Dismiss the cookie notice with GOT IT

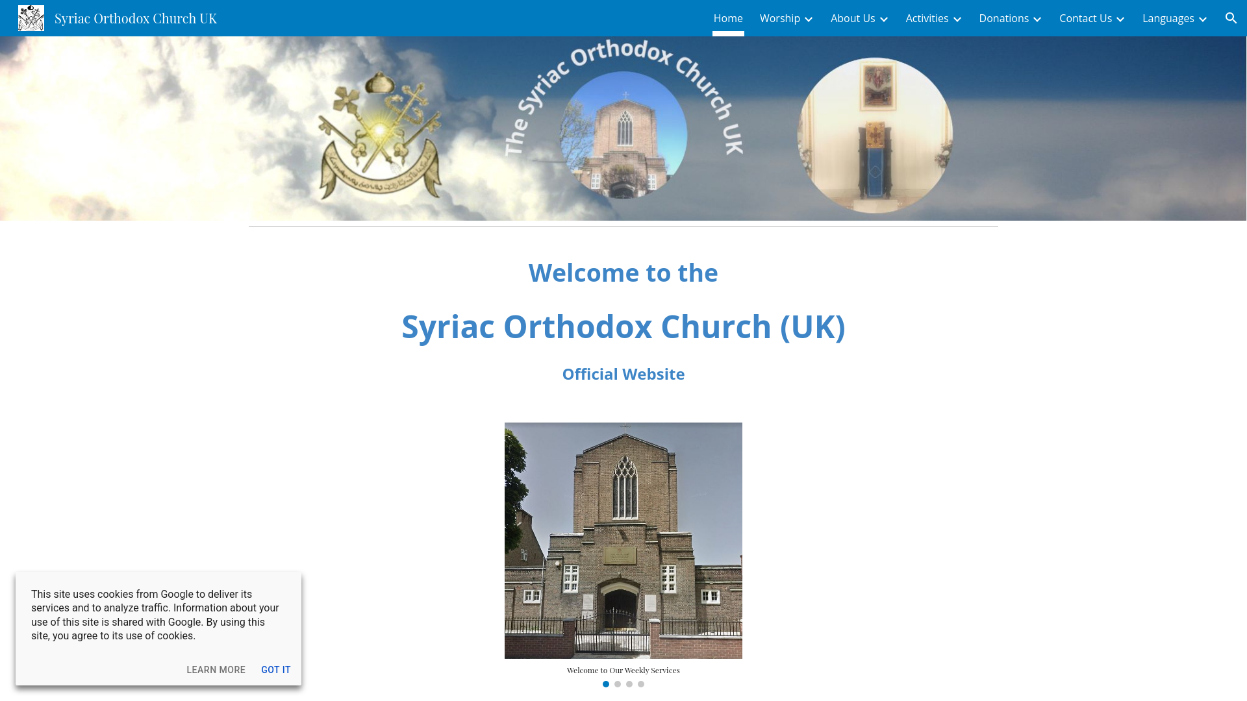point(276,670)
